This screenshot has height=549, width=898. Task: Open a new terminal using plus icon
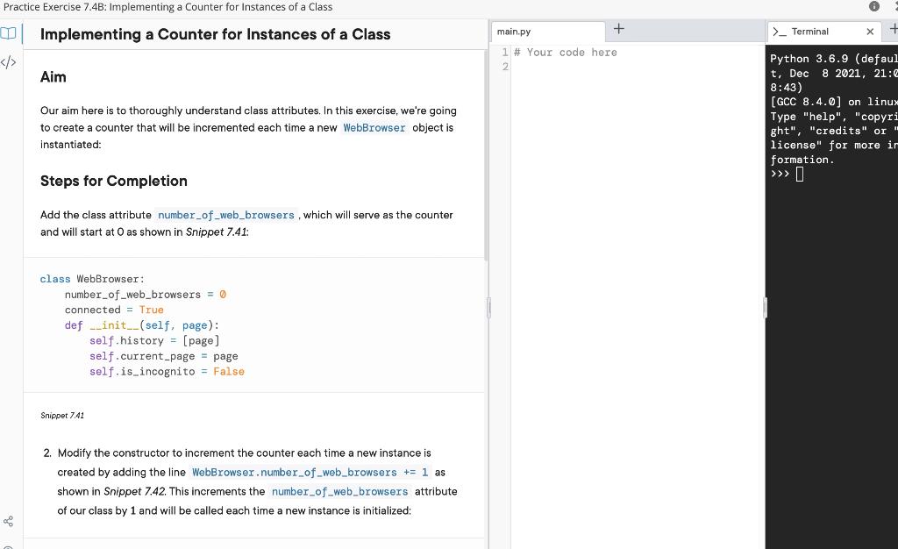tap(893, 29)
